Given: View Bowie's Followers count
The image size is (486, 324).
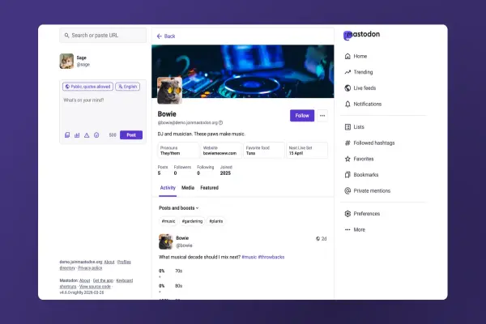Looking at the screenshot, I should pos(182,170).
